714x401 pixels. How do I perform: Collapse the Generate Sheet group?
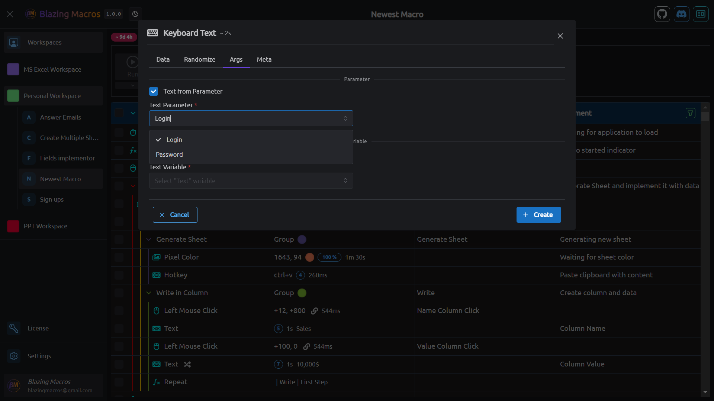coord(149,239)
